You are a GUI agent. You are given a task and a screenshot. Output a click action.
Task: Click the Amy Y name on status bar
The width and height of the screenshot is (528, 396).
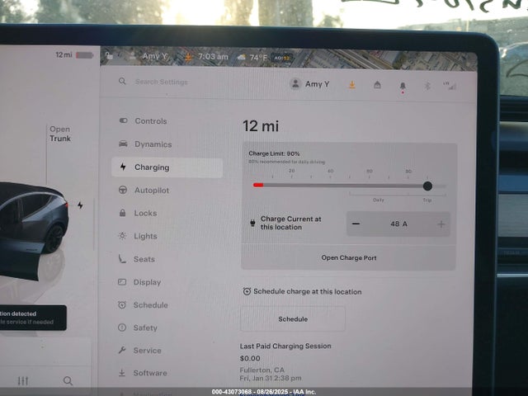[x=154, y=56]
